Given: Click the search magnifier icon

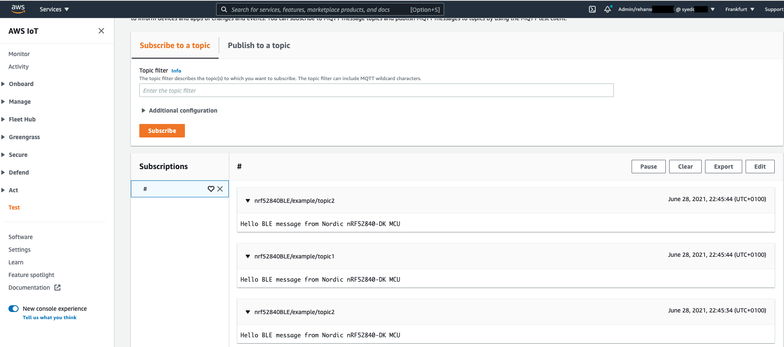Looking at the screenshot, I should click(x=224, y=9).
